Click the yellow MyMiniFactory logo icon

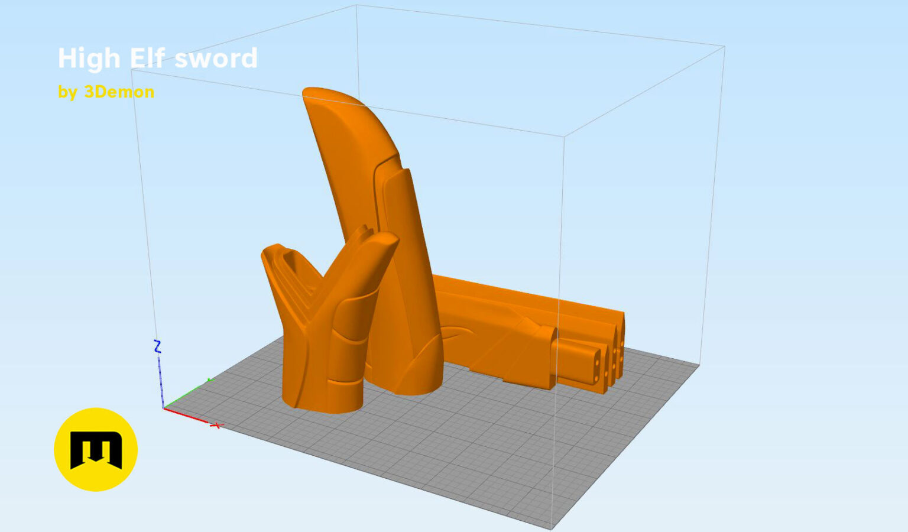click(96, 449)
